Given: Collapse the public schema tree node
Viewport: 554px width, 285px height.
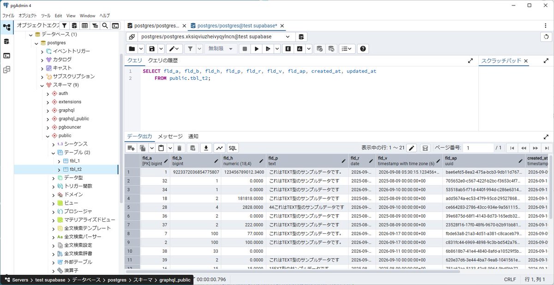Looking at the screenshot, I should pos(48,136).
